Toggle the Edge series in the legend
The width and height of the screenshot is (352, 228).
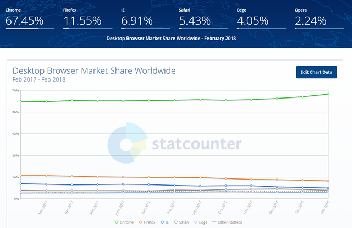(200, 222)
